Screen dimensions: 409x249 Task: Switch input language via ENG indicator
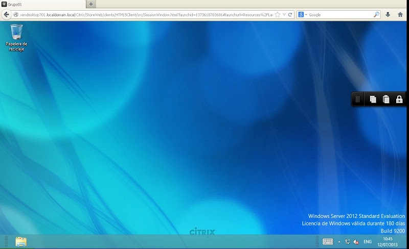point(368,242)
